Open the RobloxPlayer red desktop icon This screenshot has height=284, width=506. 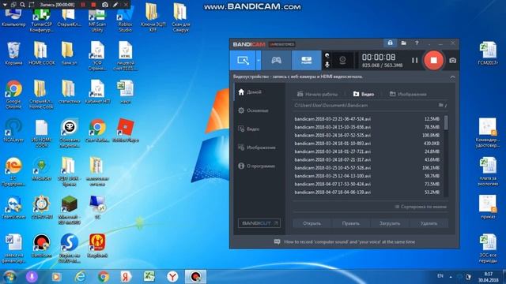pyautogui.click(x=125, y=130)
